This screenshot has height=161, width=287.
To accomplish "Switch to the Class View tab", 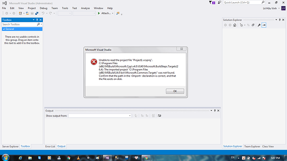I will click(x=268, y=146).
